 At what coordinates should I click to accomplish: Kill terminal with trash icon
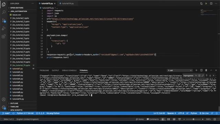click(206, 70)
